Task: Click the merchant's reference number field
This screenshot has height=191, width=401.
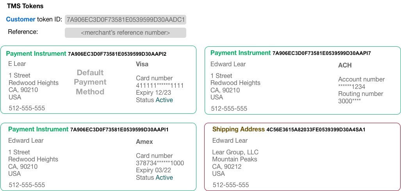Action: 125,33
